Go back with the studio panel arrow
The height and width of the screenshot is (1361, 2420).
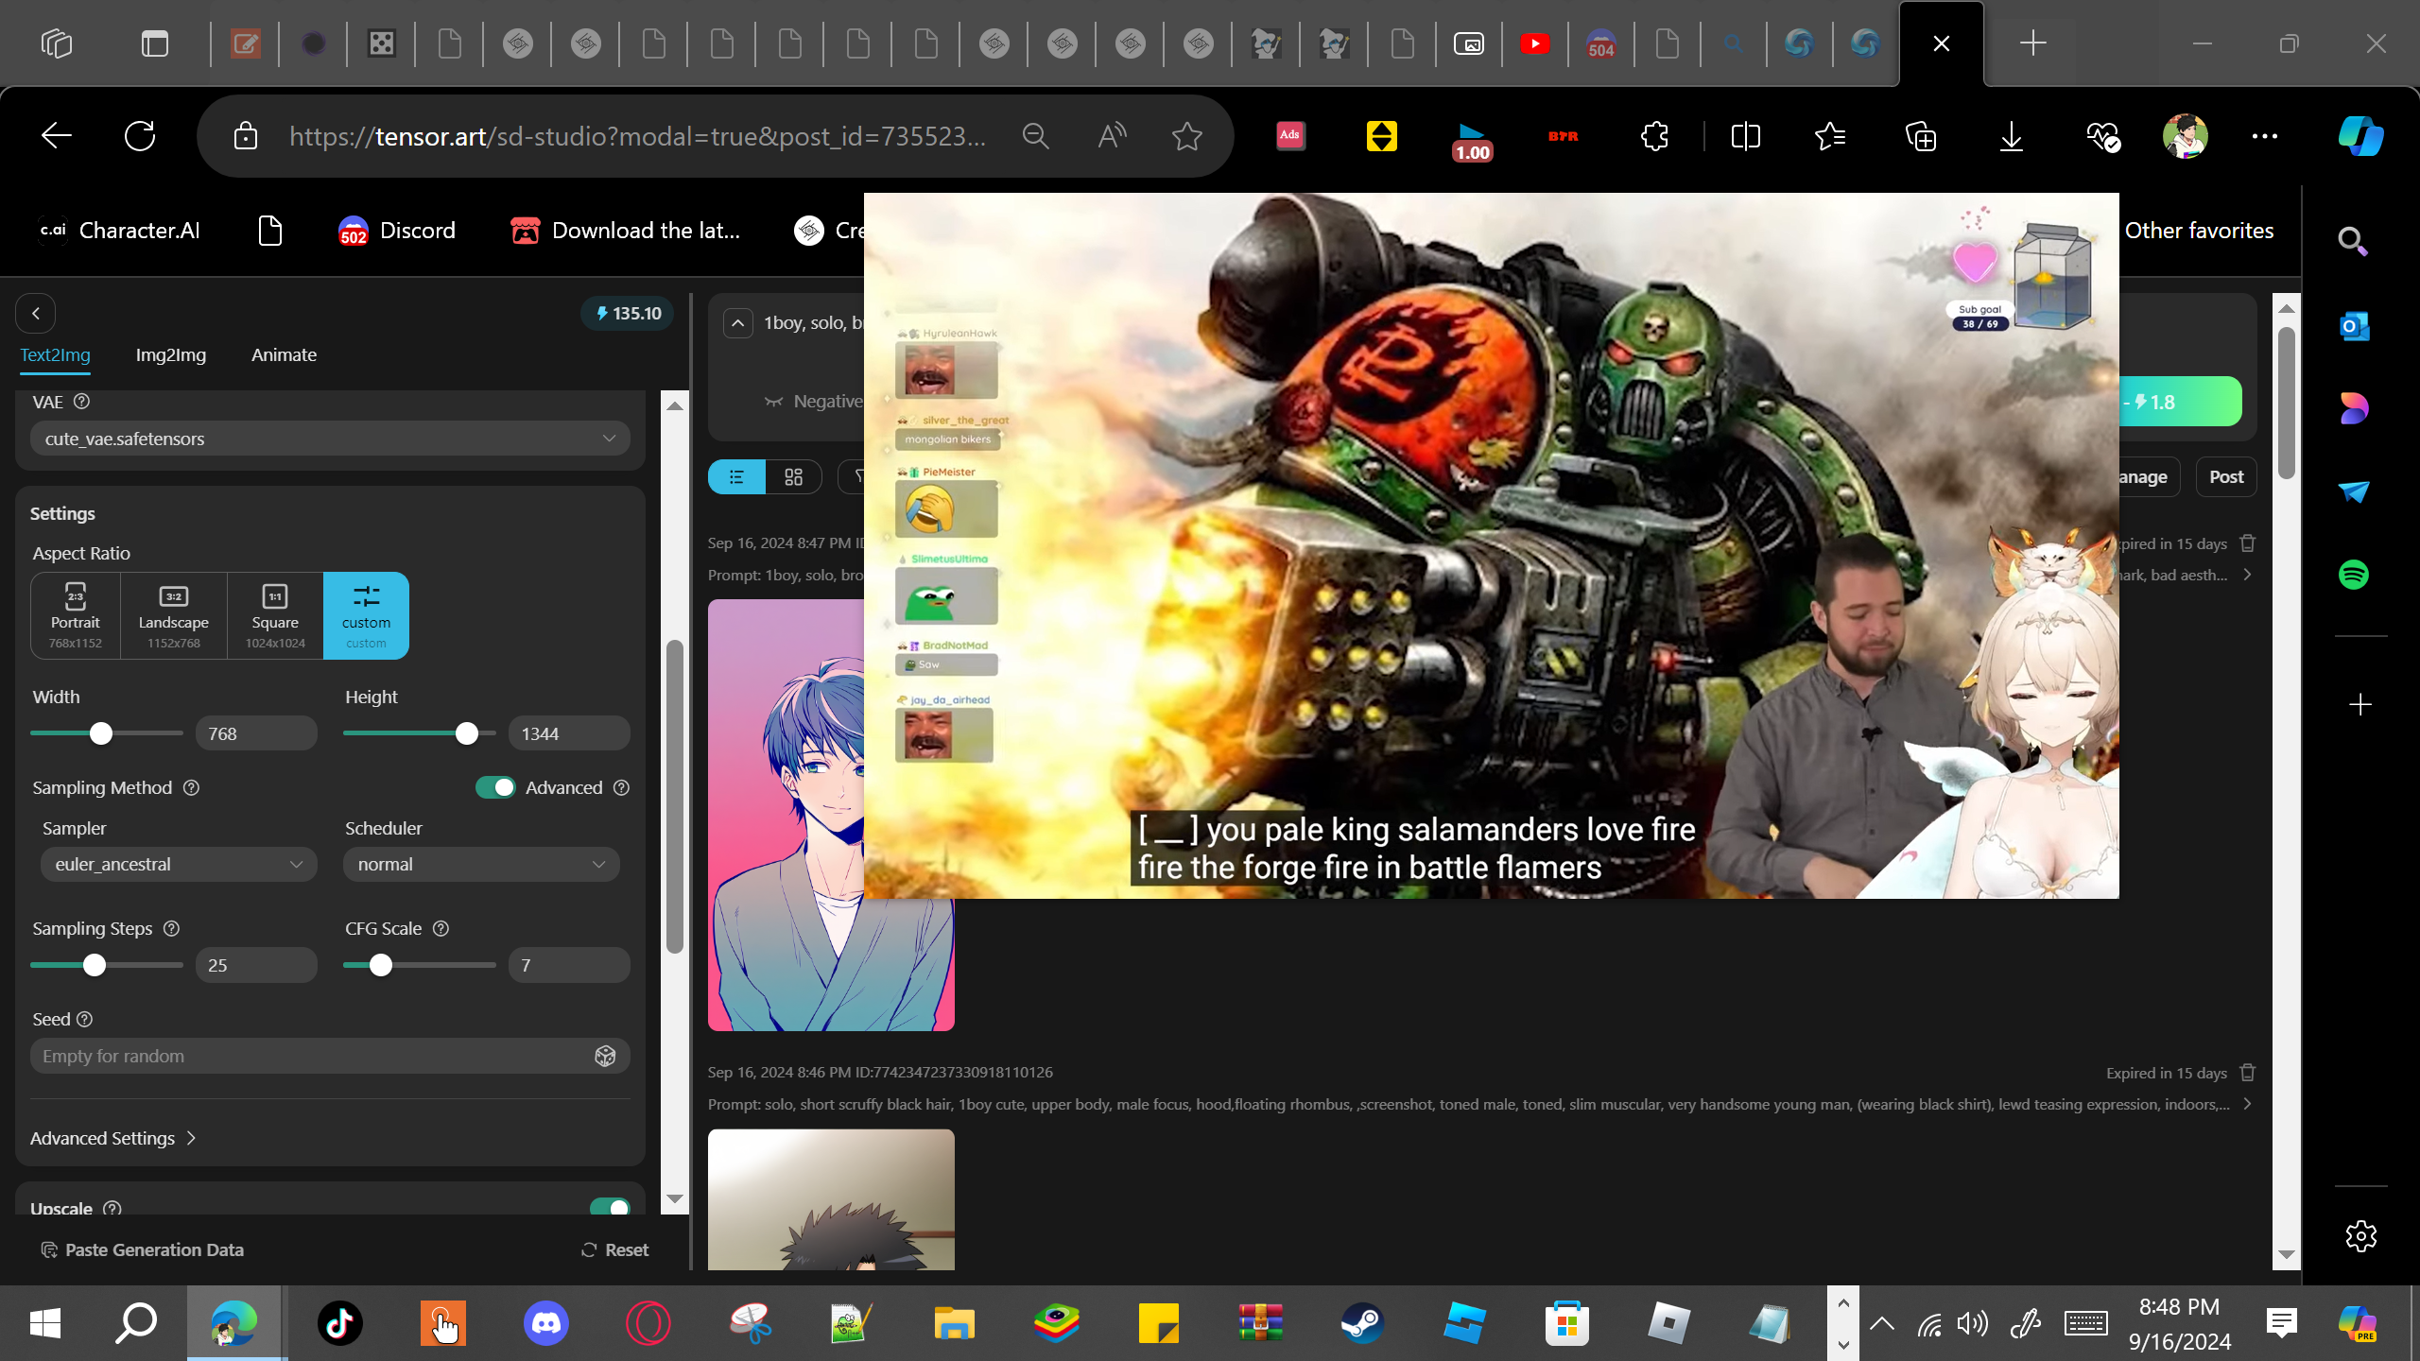coord(36,314)
